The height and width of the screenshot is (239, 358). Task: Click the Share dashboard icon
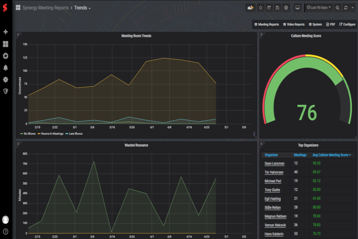(x=269, y=8)
